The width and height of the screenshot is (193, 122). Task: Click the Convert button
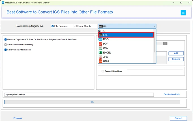(178, 118)
